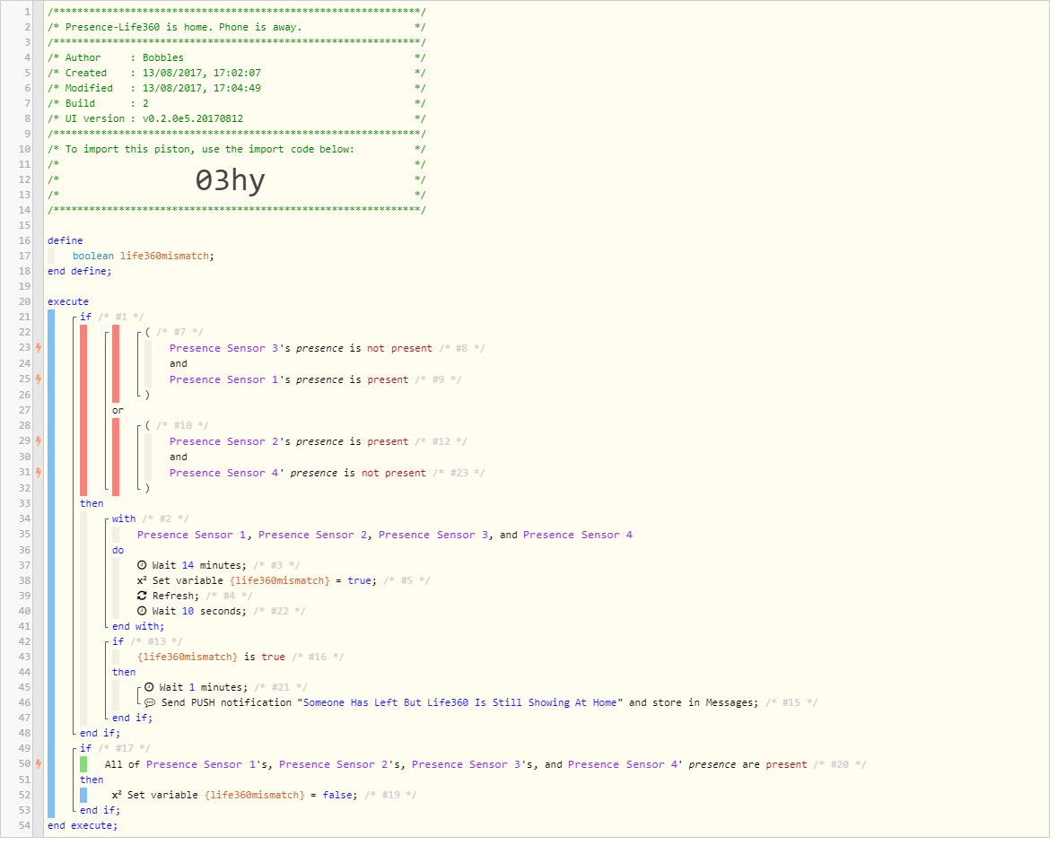Screen dimensions: 1057x845
Task: Click the execute keyword
Action: pos(68,302)
